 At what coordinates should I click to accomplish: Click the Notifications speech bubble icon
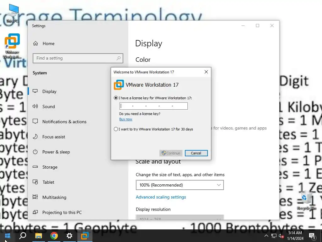35,121
